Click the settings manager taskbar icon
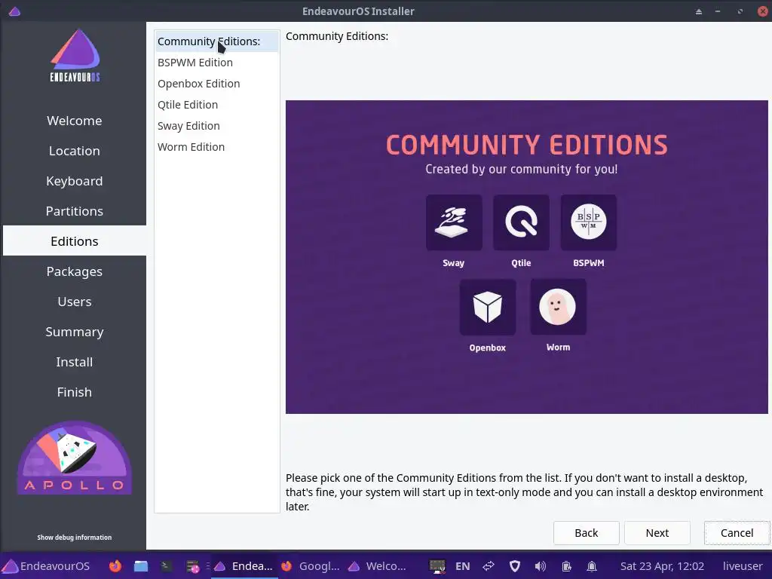This screenshot has height=579, width=772. 192,567
